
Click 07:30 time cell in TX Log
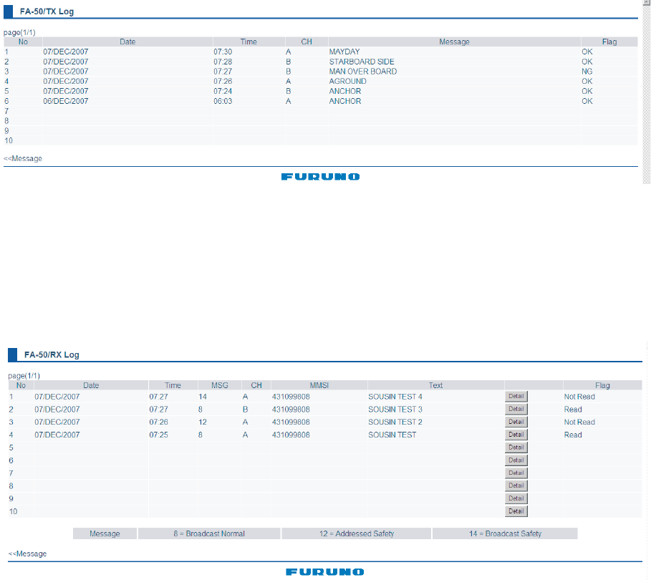pos(223,52)
